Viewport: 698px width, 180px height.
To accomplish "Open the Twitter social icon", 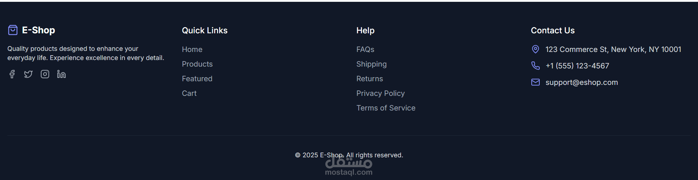I will click(x=28, y=74).
